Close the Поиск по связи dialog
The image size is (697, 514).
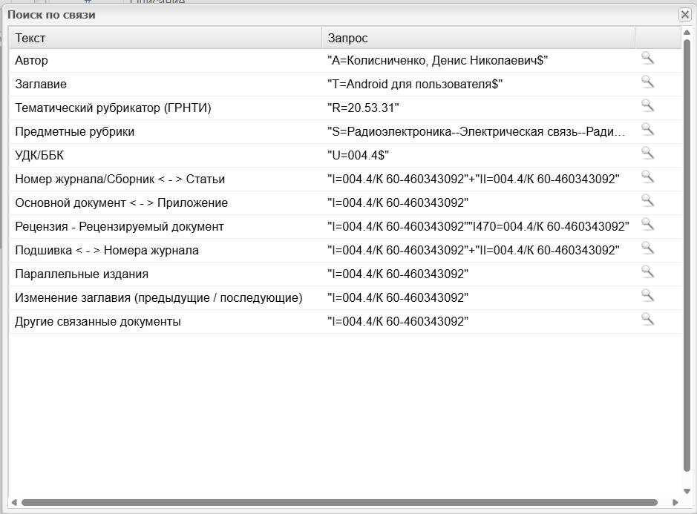tap(684, 15)
